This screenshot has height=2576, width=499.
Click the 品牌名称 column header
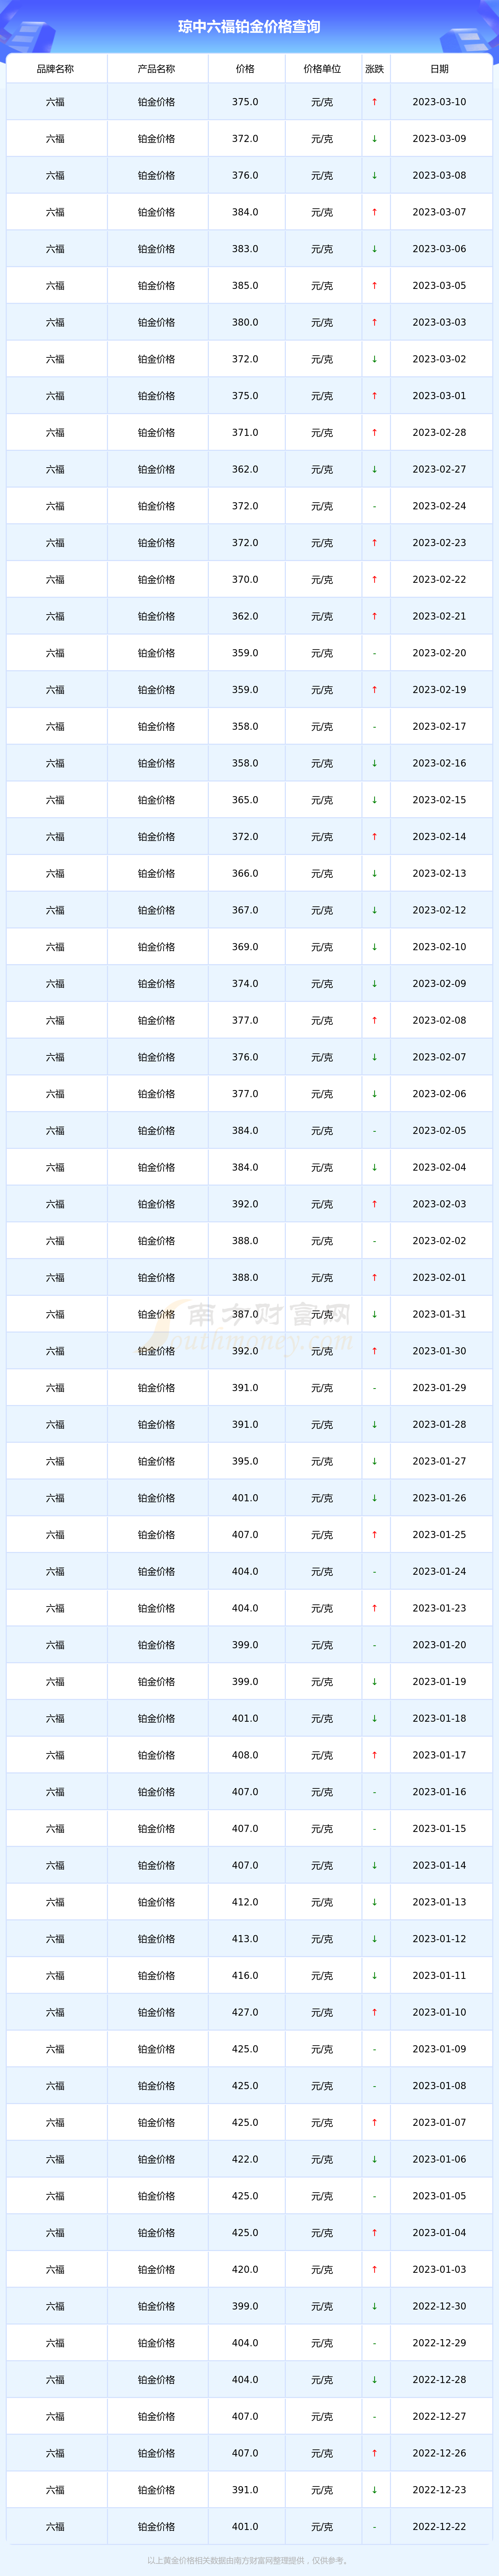point(55,69)
